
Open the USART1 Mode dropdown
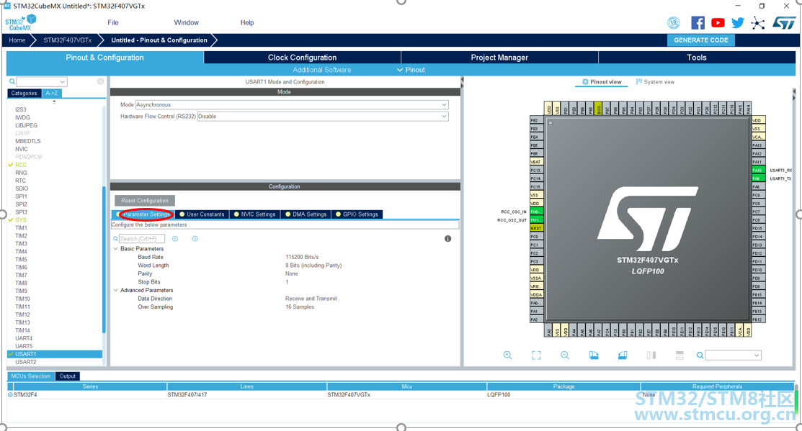(292, 104)
